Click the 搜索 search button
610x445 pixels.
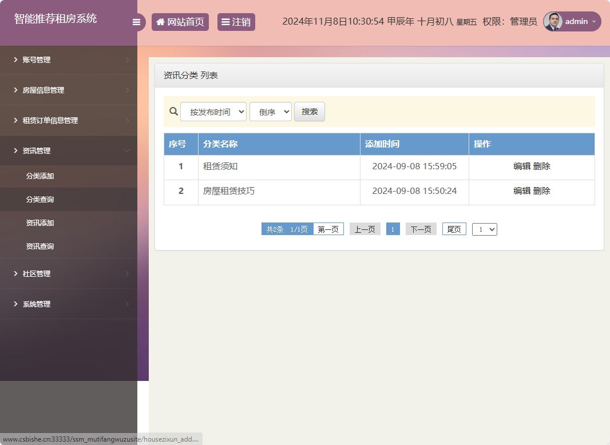pos(309,112)
